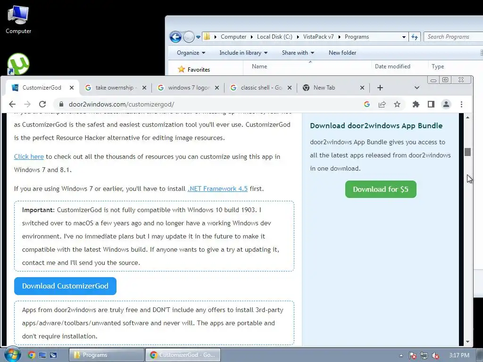Switch to the classic shell tab
483x362 pixels.
tap(260, 88)
